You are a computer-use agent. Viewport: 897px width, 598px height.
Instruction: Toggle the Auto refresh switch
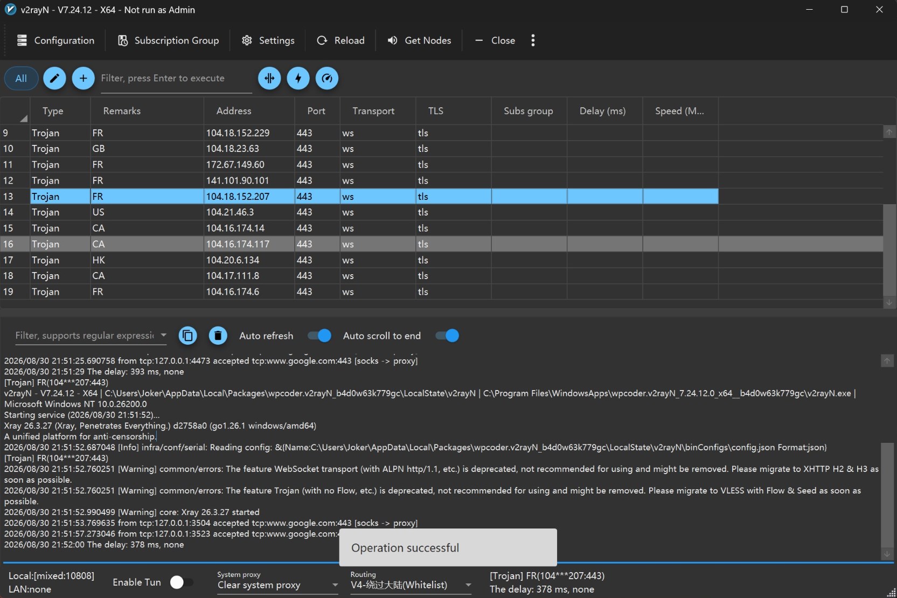pyautogui.click(x=319, y=336)
